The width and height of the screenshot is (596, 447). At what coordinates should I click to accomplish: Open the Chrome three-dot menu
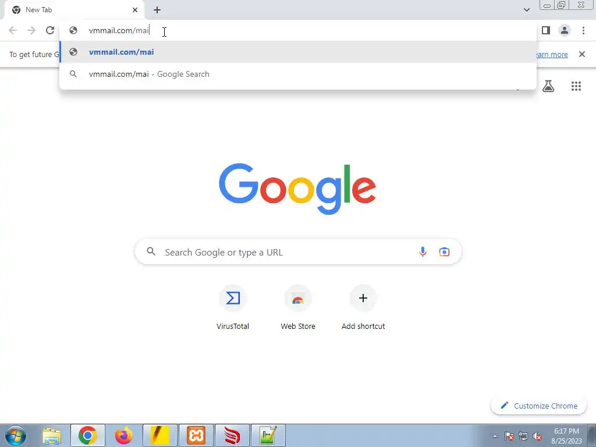click(583, 30)
